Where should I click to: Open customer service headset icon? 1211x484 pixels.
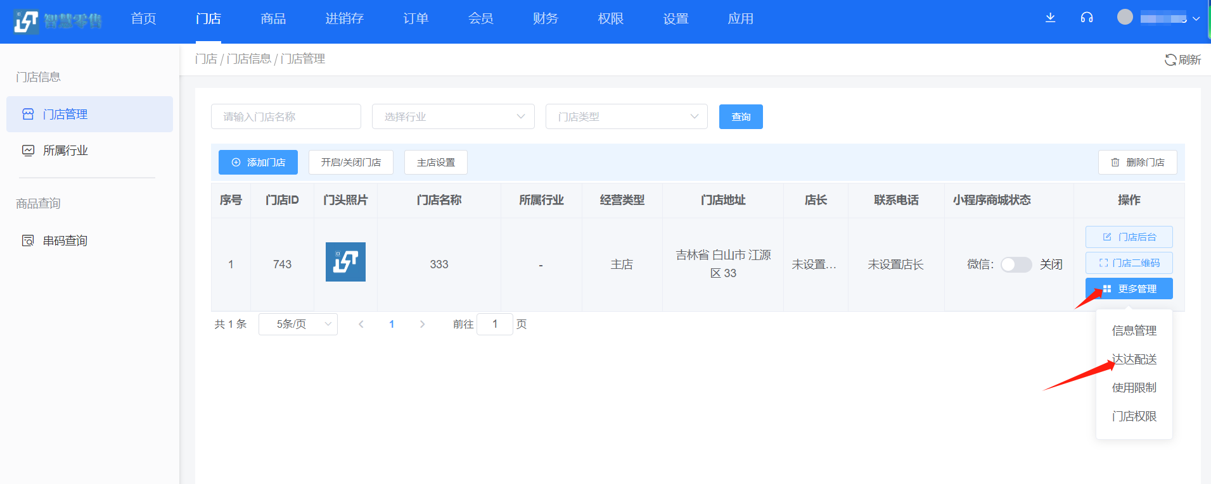(1086, 18)
